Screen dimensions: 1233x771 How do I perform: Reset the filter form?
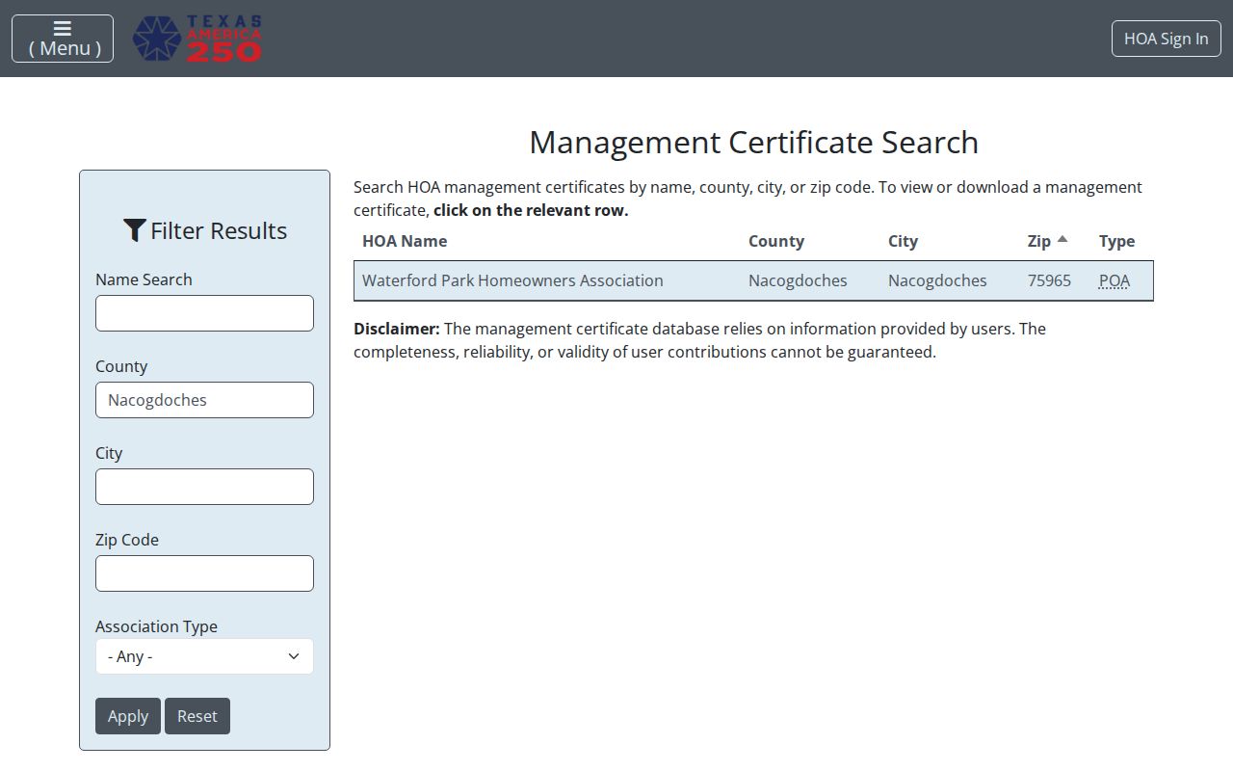[x=197, y=716]
